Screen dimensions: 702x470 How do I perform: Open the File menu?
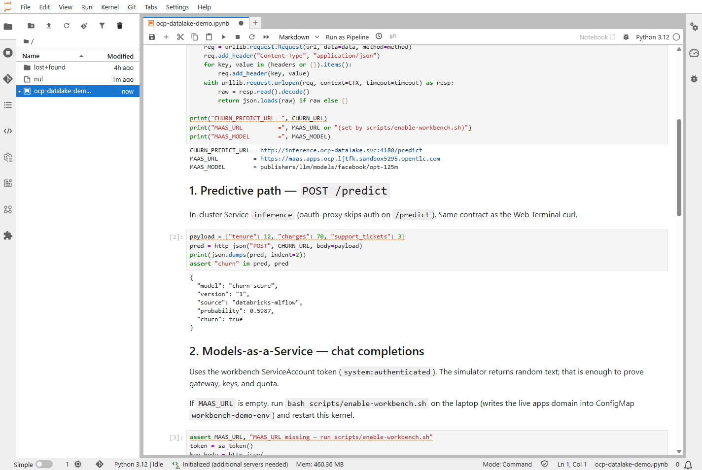coord(26,7)
